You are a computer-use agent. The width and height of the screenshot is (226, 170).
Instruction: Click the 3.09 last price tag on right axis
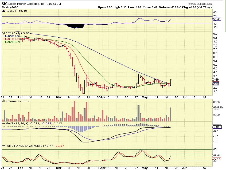pyautogui.click(x=216, y=80)
